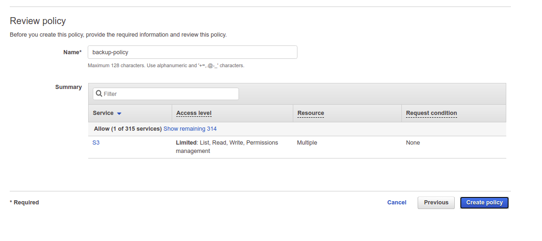Focus the Filter search field
Viewport: 542px width, 241px height.
(x=169, y=94)
